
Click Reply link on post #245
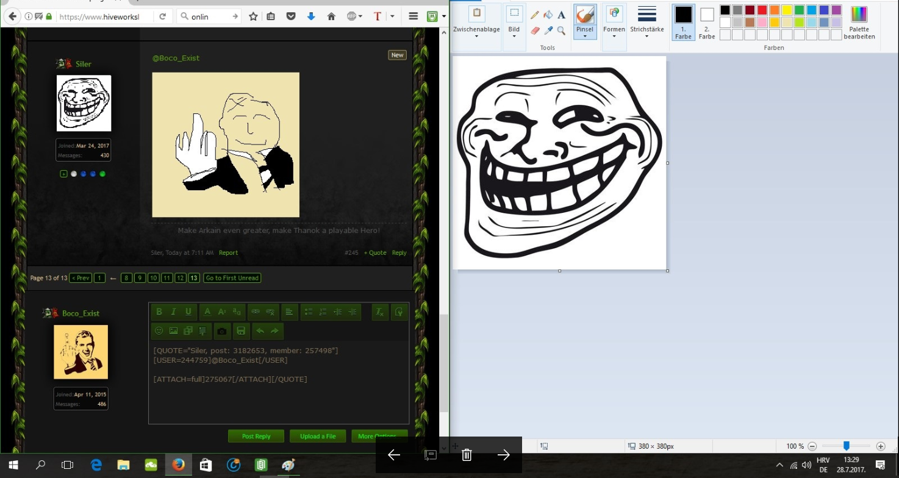tap(399, 252)
